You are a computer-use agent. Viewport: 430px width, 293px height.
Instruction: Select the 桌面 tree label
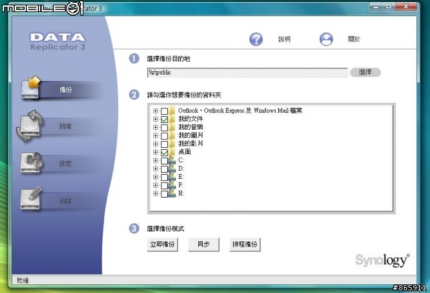point(185,152)
